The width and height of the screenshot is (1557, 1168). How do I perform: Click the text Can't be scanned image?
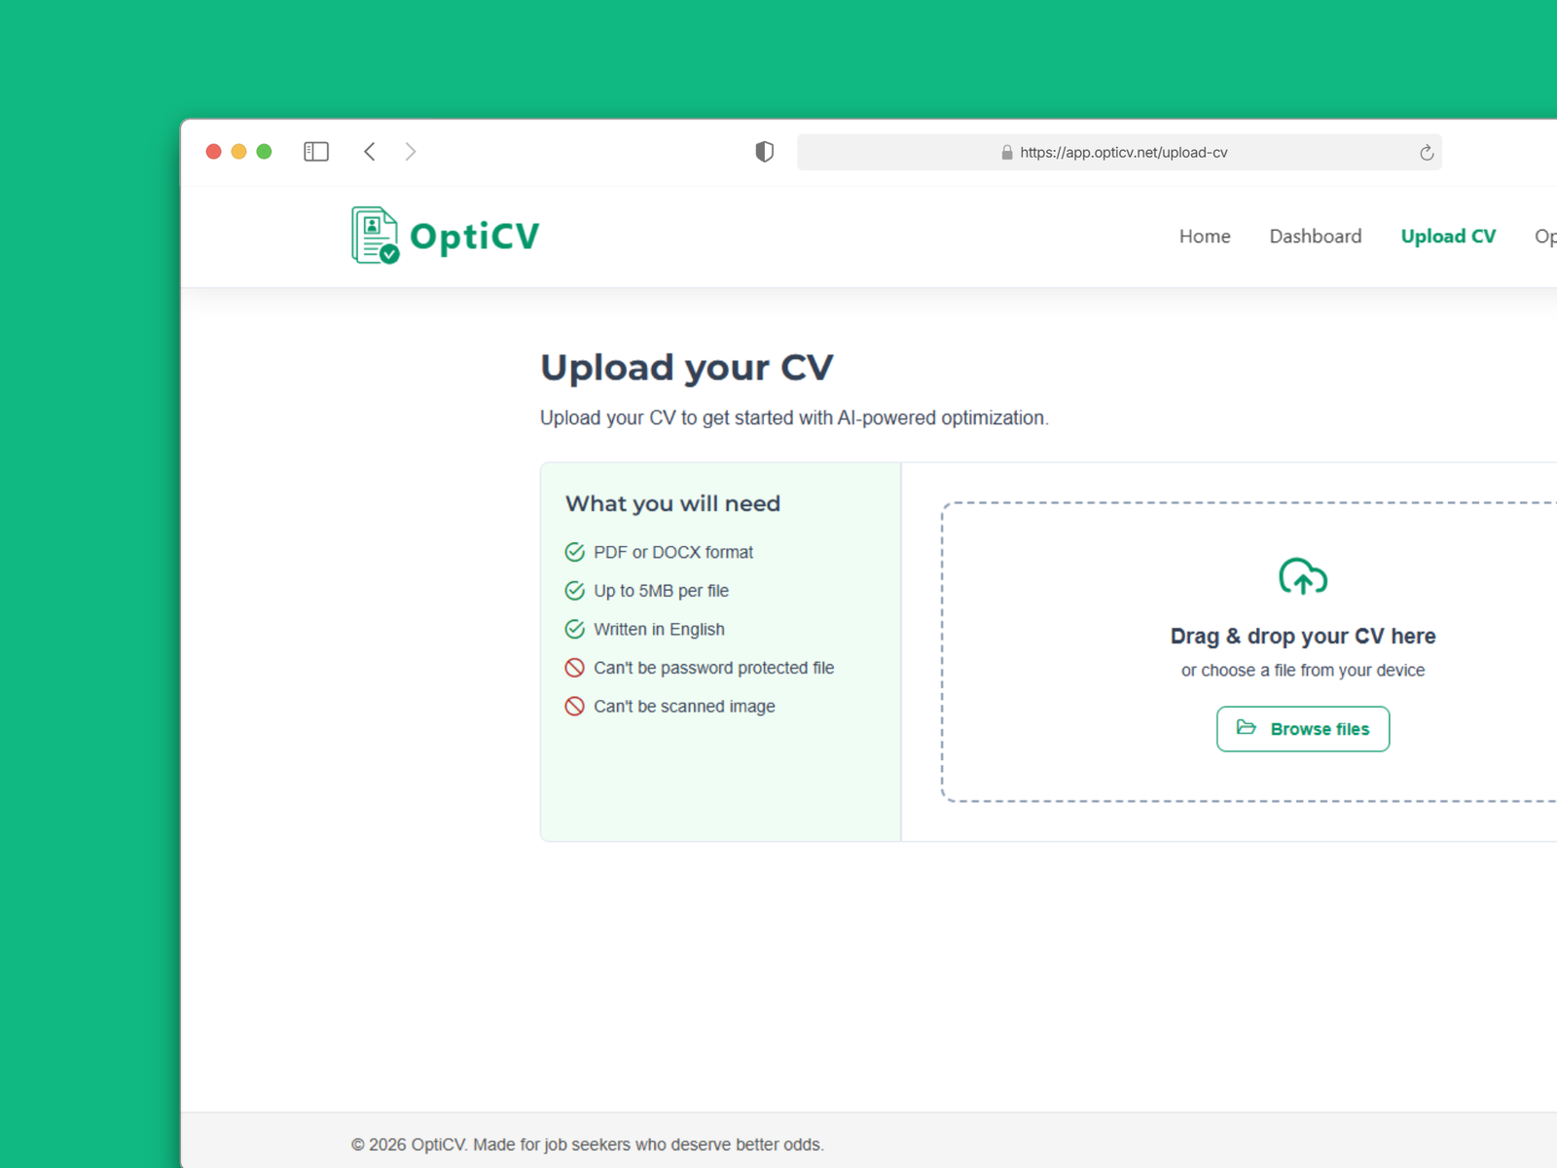coord(685,707)
